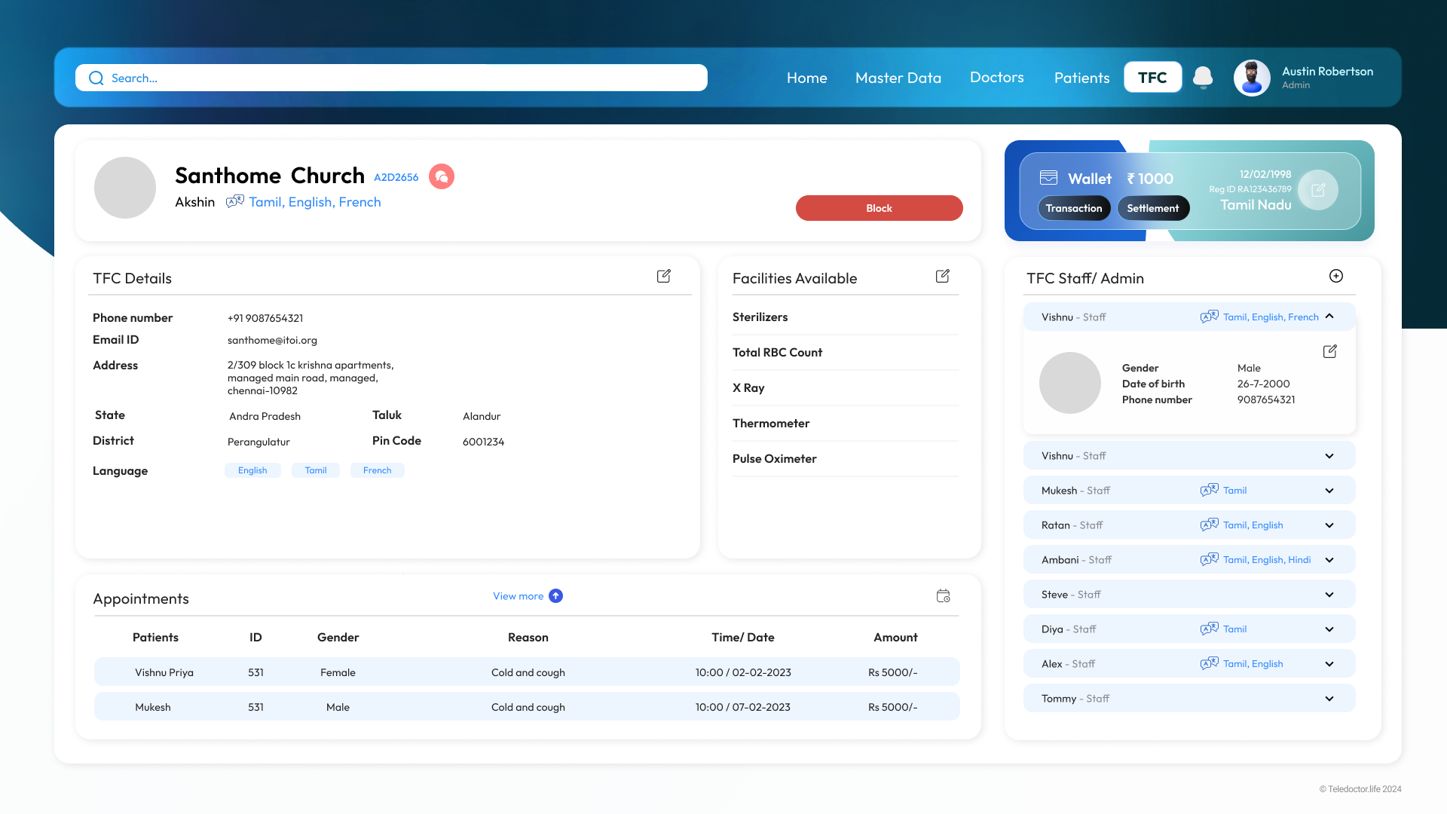Expand the Mukesh staff row
Image resolution: width=1447 pixels, height=814 pixels.
[x=1329, y=491]
